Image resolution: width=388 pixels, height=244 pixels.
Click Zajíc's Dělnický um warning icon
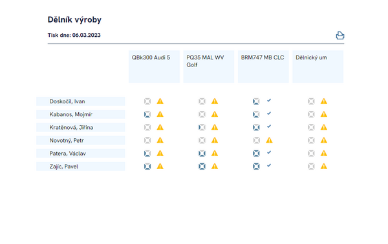click(324, 167)
